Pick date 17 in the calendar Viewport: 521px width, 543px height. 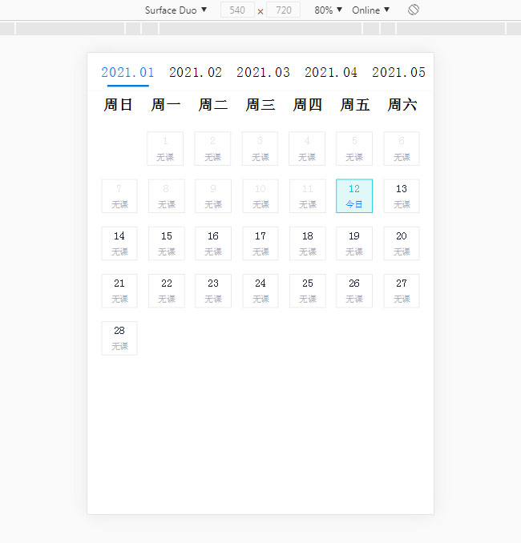point(260,243)
